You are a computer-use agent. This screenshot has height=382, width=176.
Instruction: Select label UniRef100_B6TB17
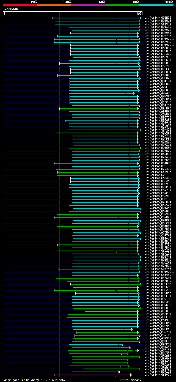pos(158,226)
